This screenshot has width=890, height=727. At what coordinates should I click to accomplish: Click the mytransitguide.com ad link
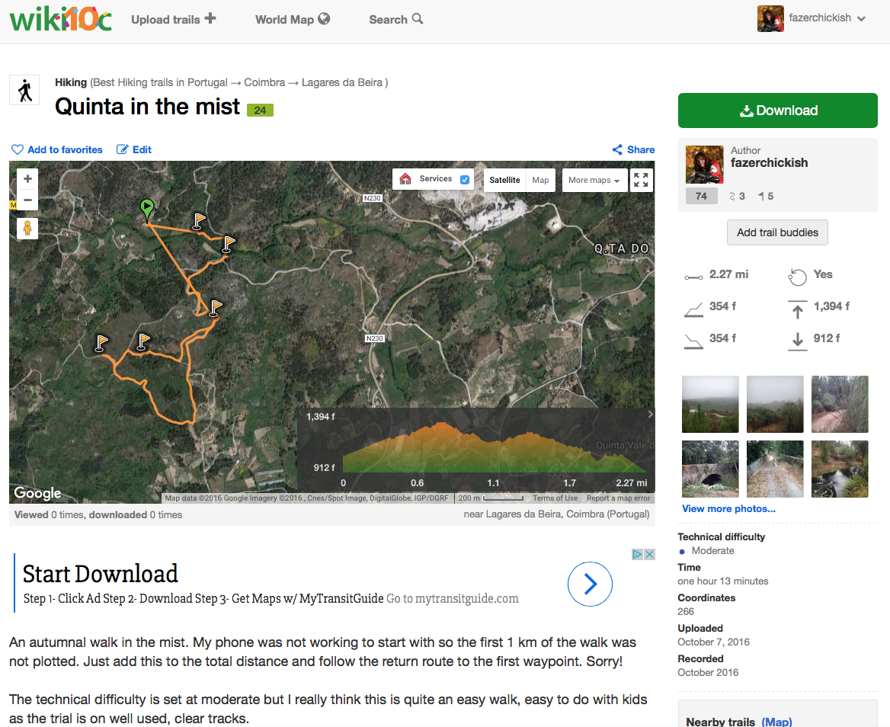[x=453, y=599]
